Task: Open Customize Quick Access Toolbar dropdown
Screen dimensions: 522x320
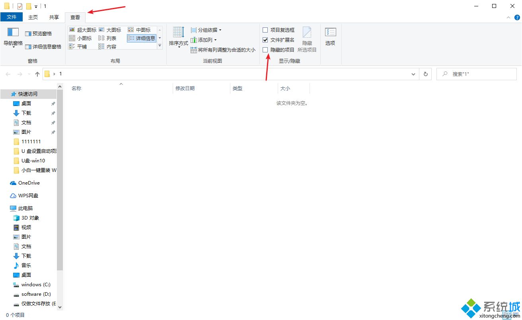Action: click(36, 6)
